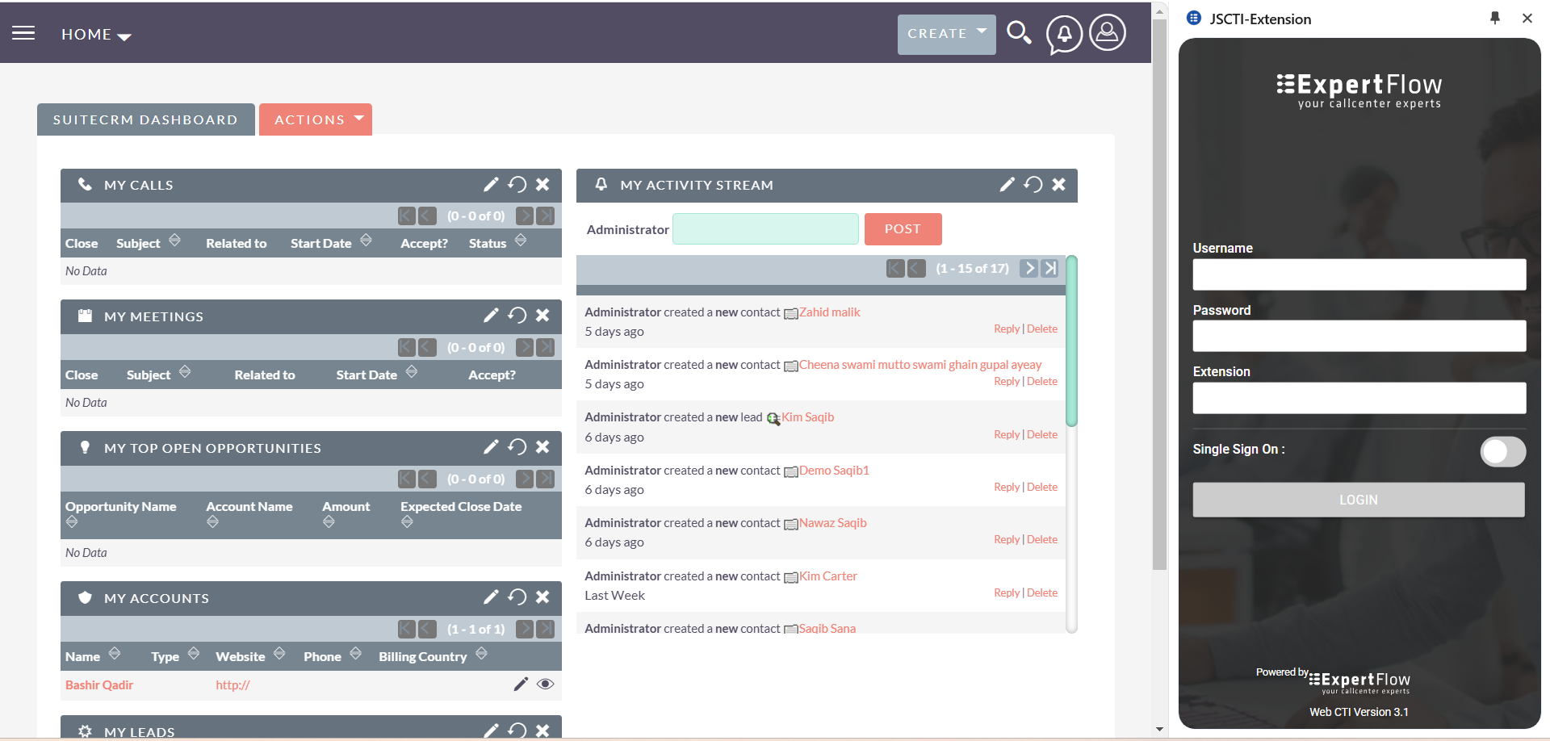This screenshot has width=1550, height=741.
Task: Expand the HOME dropdown menu
Action: click(x=96, y=35)
